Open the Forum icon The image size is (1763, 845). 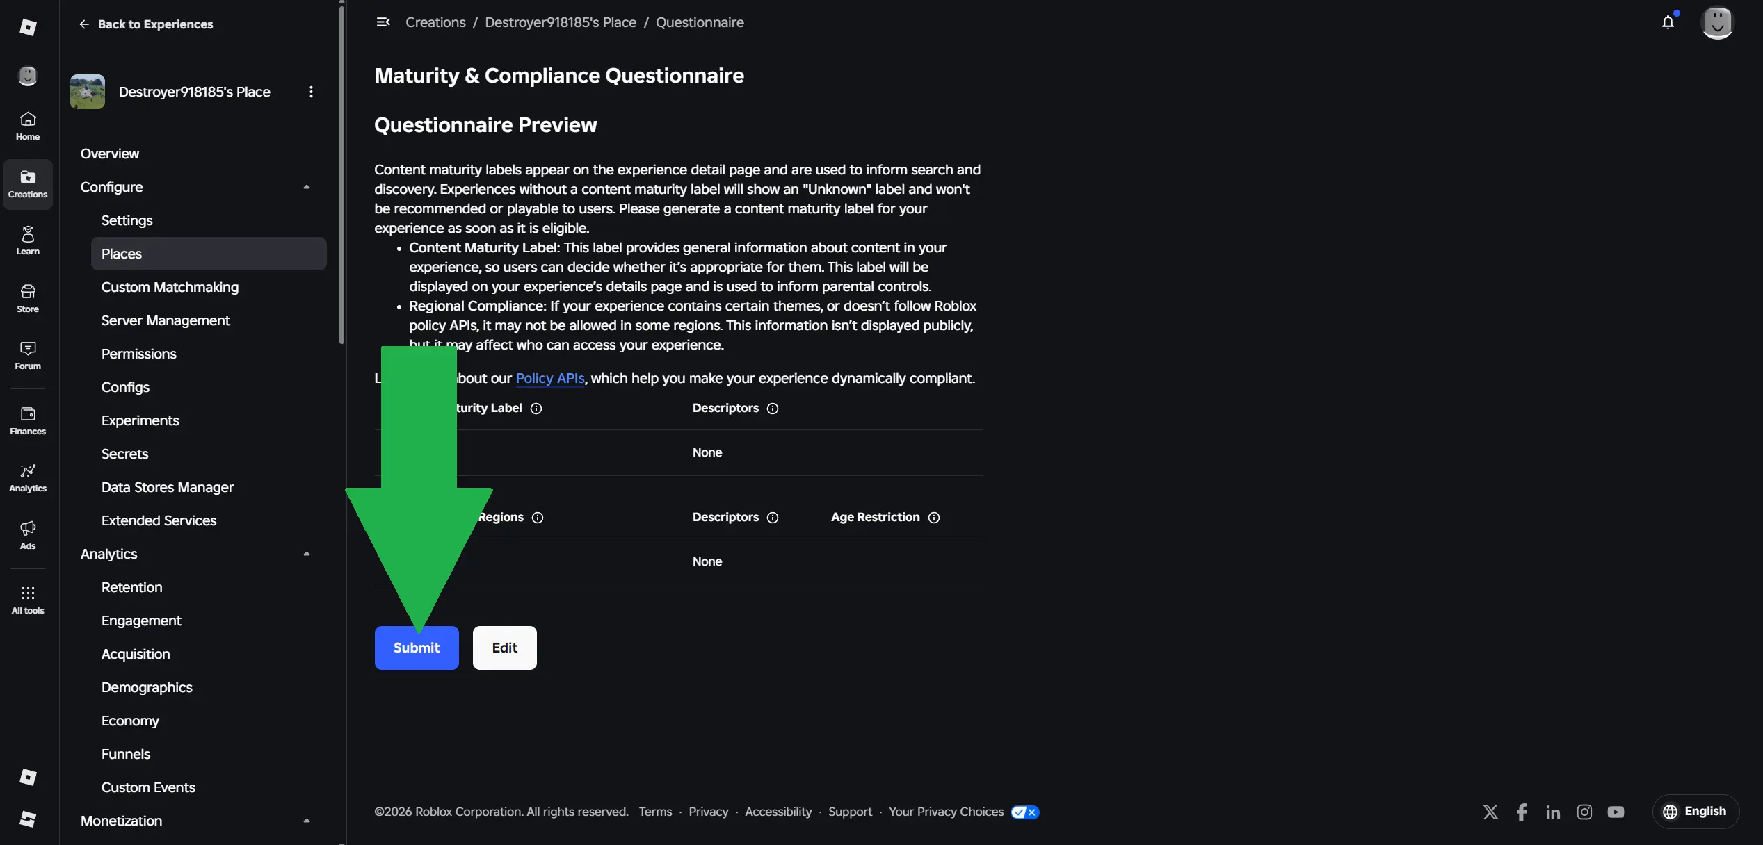tap(28, 356)
